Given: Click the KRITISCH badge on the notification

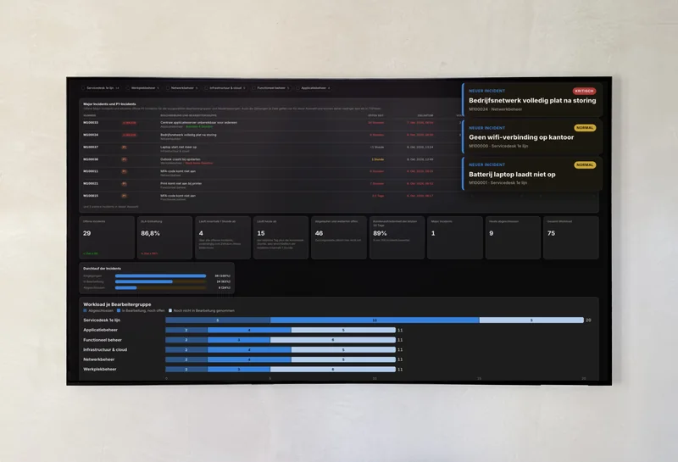Looking at the screenshot, I should click(x=584, y=91).
